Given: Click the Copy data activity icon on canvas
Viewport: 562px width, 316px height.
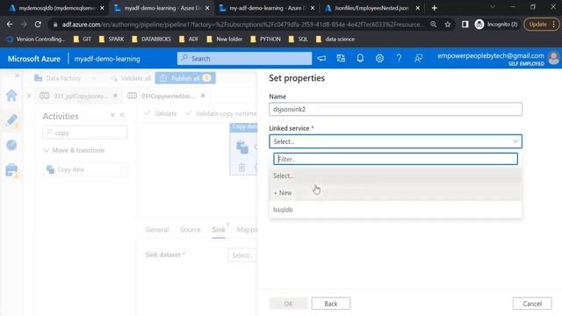Looking at the screenshot, I should tap(242, 147).
